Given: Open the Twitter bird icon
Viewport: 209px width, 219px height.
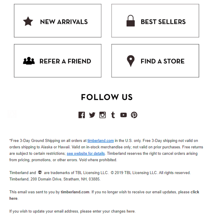Looking at the screenshot, I should tap(92, 115).
